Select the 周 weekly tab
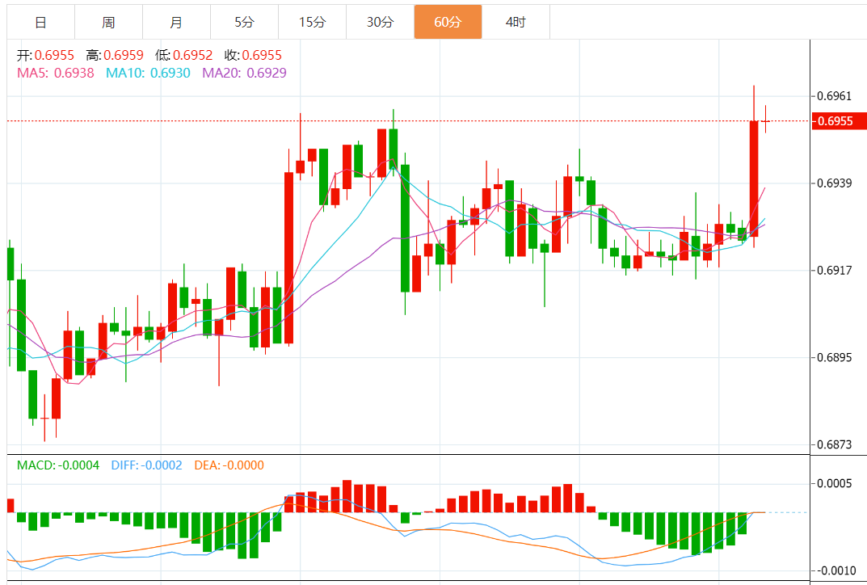The height and width of the screenshot is (585, 867). [108, 22]
